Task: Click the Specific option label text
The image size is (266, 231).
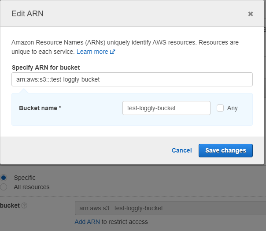Action: click(x=25, y=177)
